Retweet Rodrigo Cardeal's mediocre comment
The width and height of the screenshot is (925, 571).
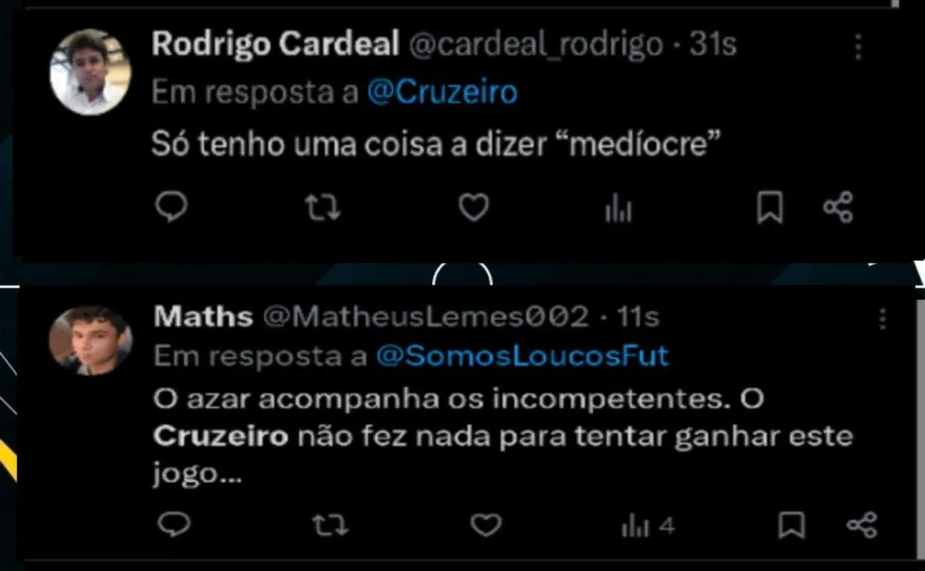click(x=322, y=208)
